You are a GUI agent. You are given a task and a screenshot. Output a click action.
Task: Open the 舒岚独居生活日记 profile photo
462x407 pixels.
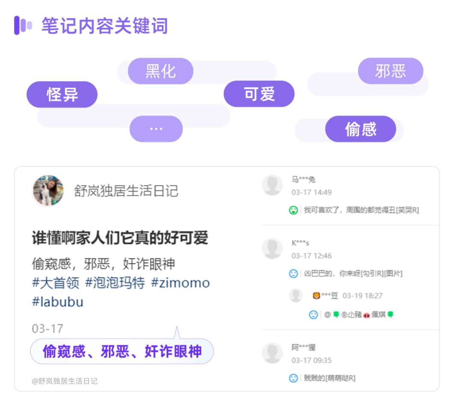pos(48,190)
